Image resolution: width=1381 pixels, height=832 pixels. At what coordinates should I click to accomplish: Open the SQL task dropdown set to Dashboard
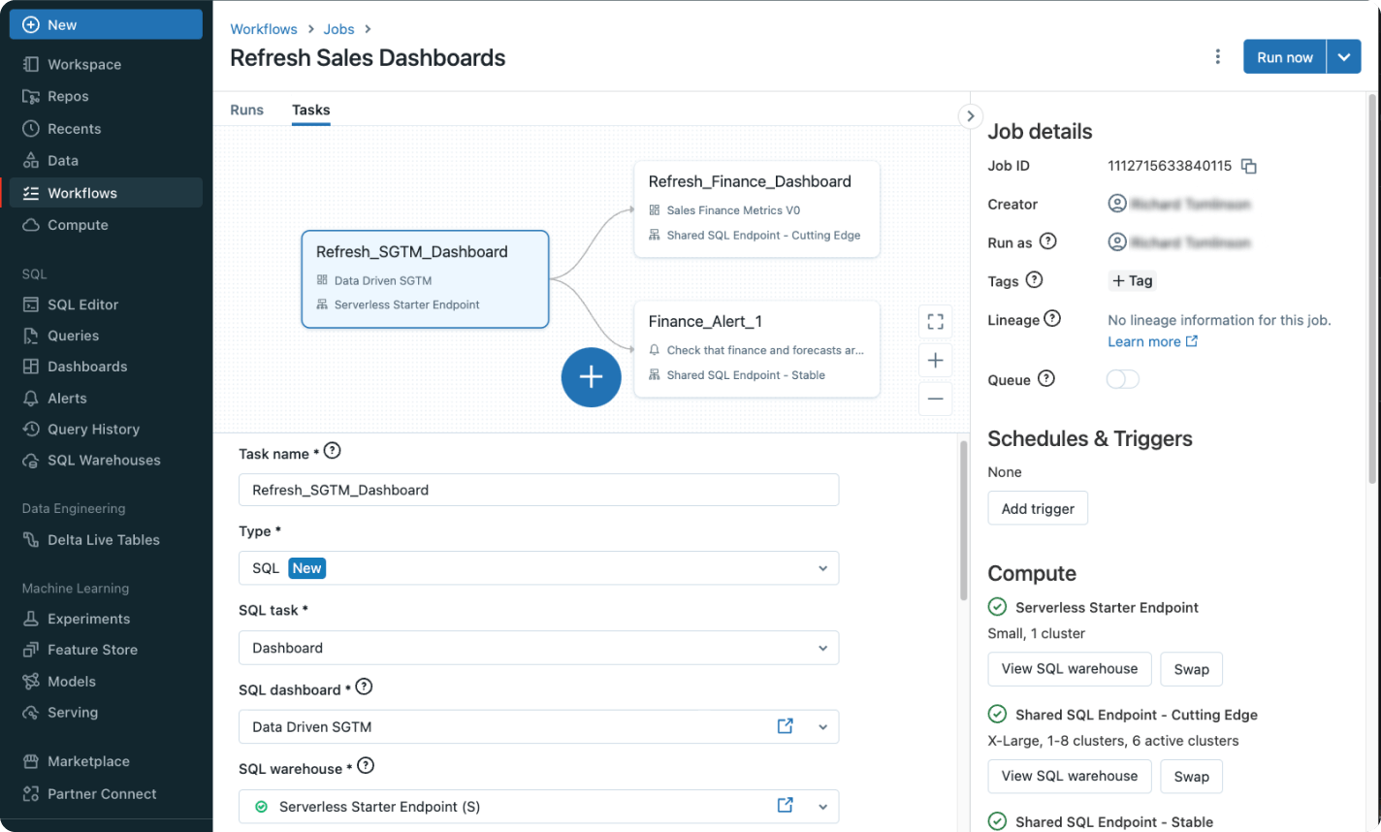(538, 648)
